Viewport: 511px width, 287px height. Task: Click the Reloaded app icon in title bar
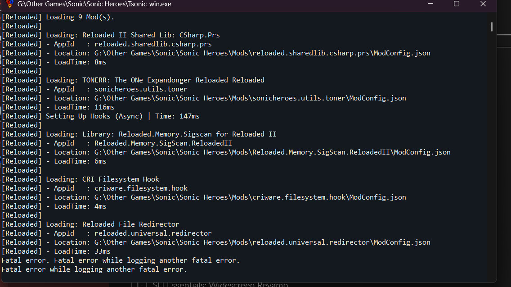[x=9, y=4]
